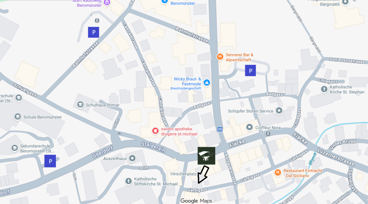Click the Hirschenplatz label
Viewport: 368px width, 204px height.
184,174
